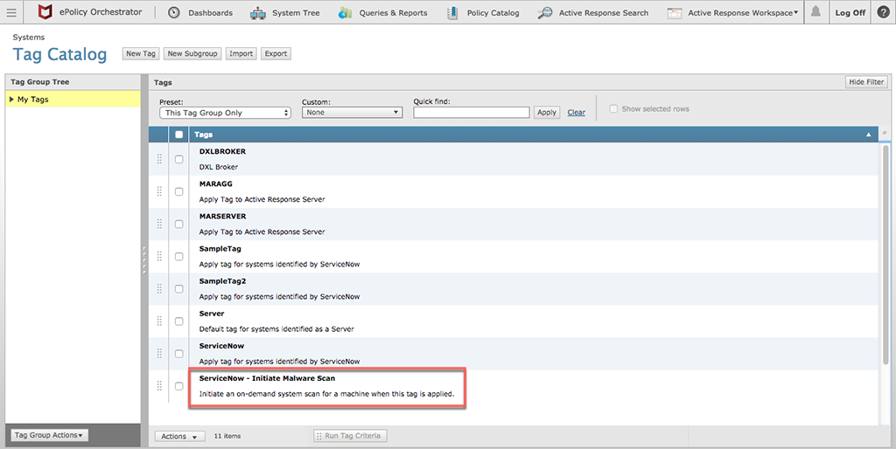
Task: Click the Active Response Search magnifier icon
Action: click(545, 12)
